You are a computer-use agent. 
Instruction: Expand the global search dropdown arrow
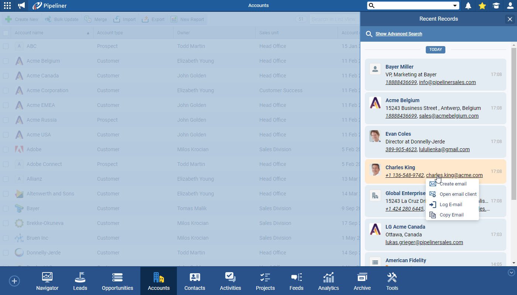pos(455,6)
